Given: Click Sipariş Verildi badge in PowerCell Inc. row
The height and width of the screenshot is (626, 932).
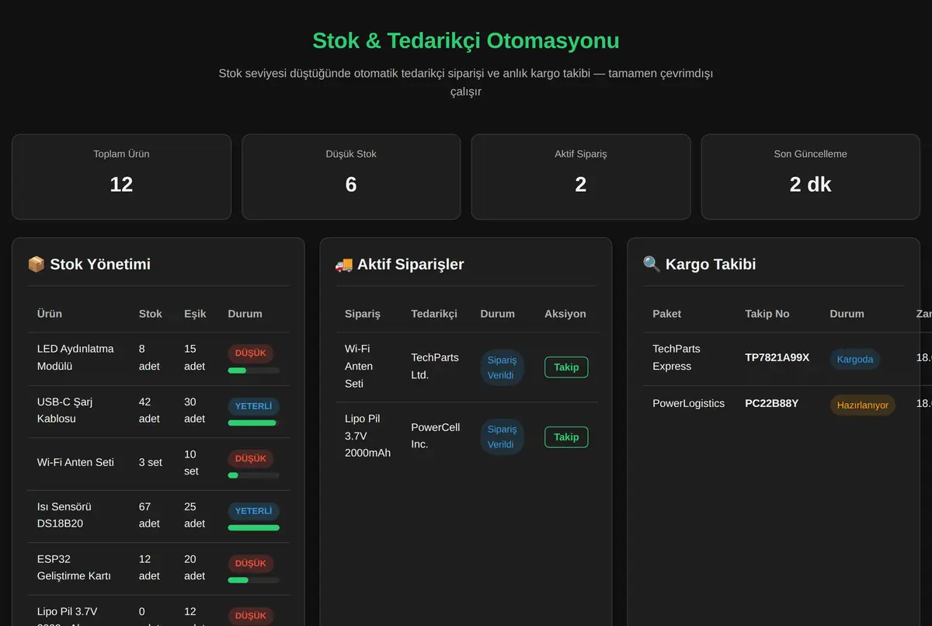Looking at the screenshot, I should (502, 437).
